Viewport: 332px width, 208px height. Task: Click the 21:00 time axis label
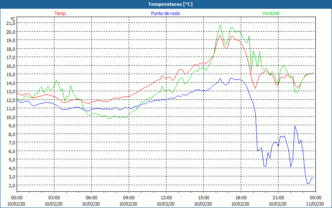(278, 198)
